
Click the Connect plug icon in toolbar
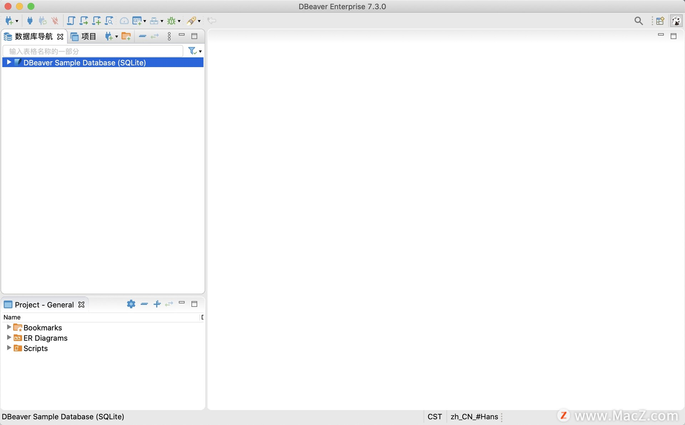pos(30,21)
